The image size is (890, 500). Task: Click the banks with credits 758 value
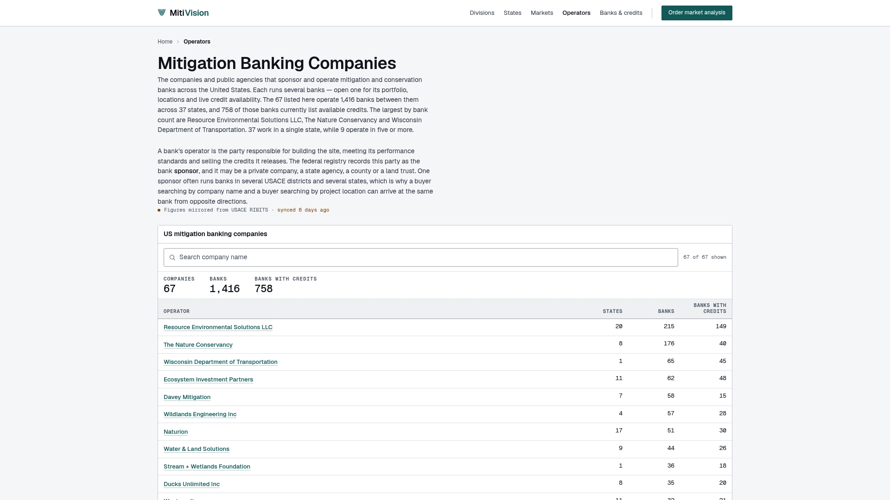tap(263, 289)
